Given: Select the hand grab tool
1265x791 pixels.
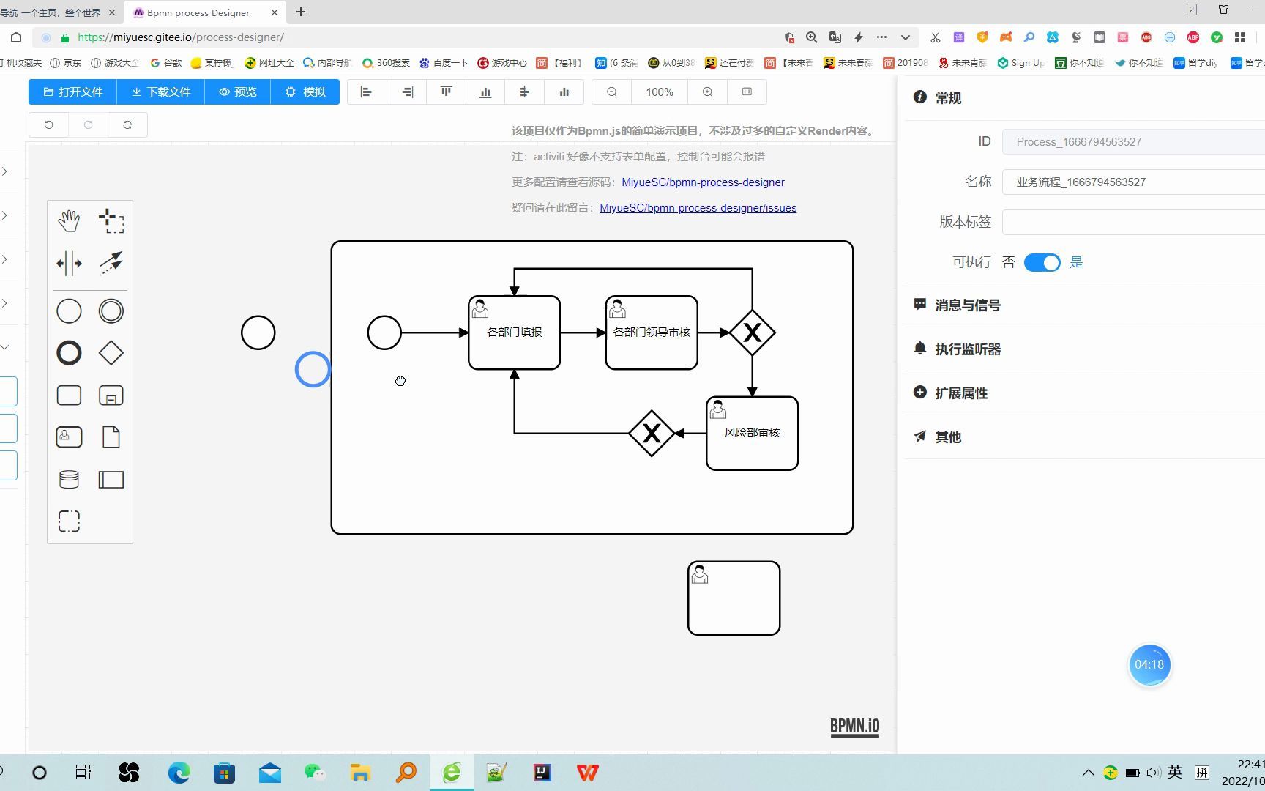Looking at the screenshot, I should [x=68, y=219].
